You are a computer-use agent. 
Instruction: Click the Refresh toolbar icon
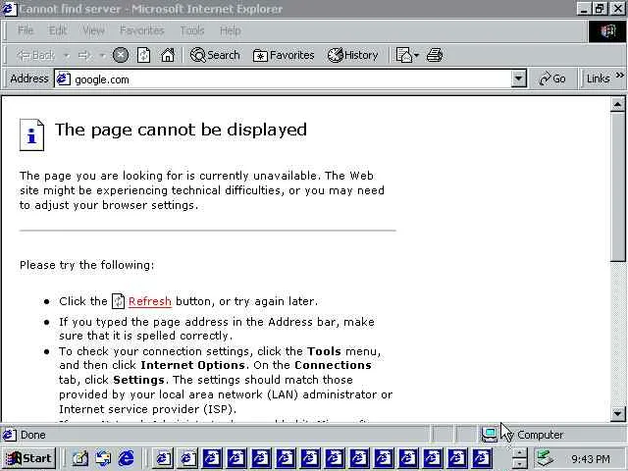(x=144, y=55)
